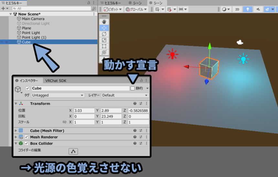Viewport: 278px width, 177px height.
Task: Select the Rotate tool
Action: click(104, 34)
